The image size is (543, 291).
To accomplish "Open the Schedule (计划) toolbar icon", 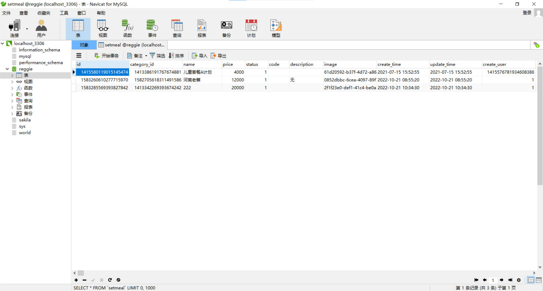I will point(251,29).
